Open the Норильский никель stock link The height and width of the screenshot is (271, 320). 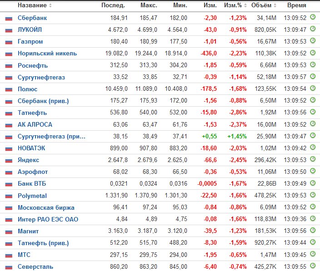click(x=47, y=54)
